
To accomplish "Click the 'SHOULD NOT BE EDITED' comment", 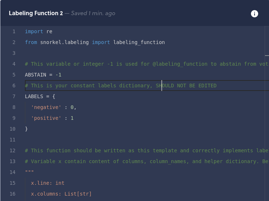I will click(186, 86).
